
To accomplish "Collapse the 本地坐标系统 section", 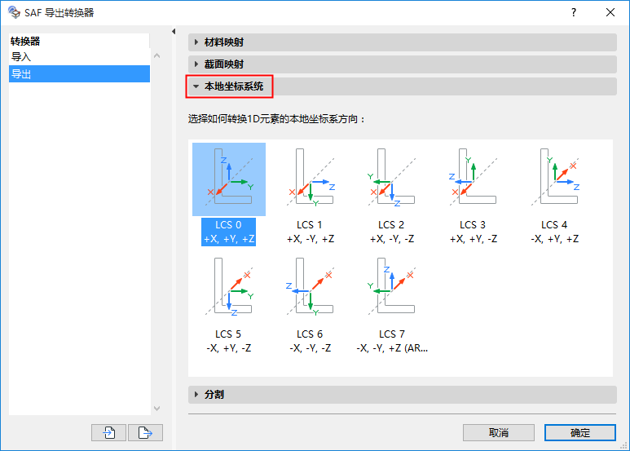I will pyautogui.click(x=402, y=86).
